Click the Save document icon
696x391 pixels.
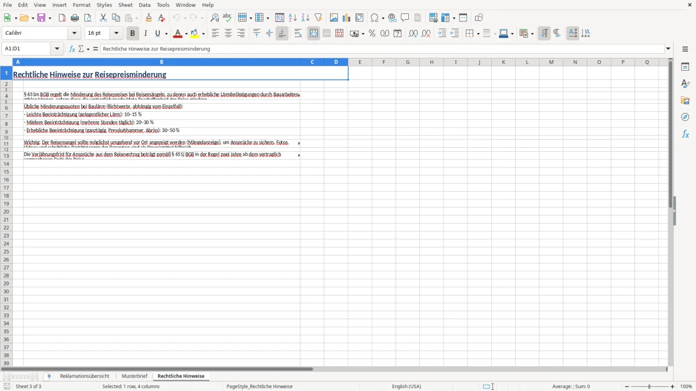tap(41, 18)
